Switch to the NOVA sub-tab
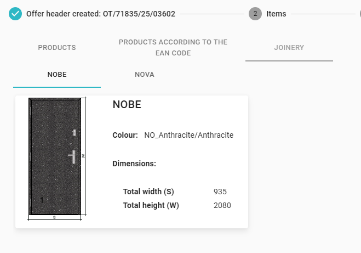 click(x=145, y=75)
